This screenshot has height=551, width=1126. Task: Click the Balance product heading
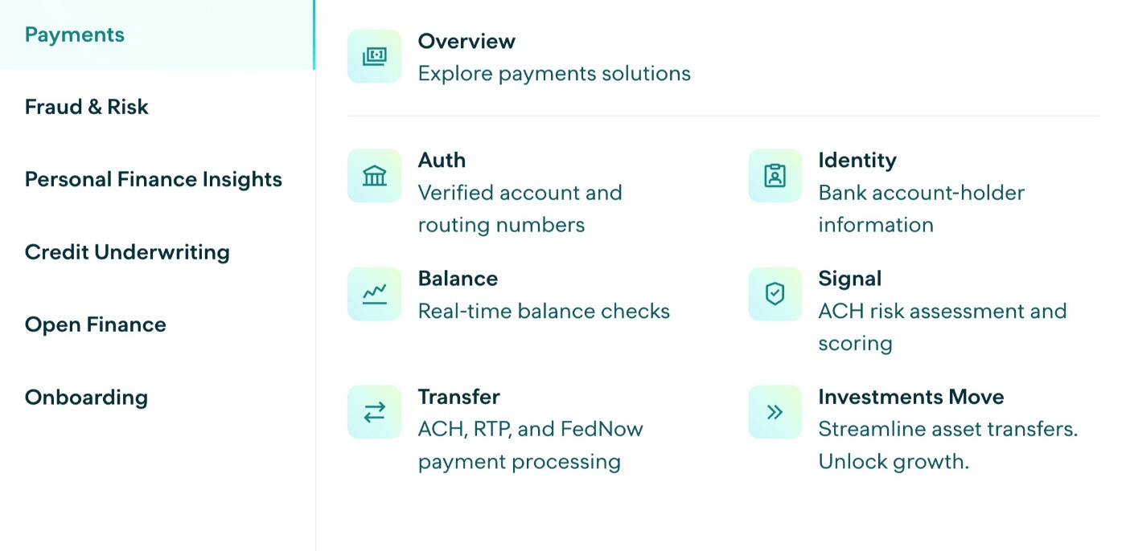click(458, 279)
